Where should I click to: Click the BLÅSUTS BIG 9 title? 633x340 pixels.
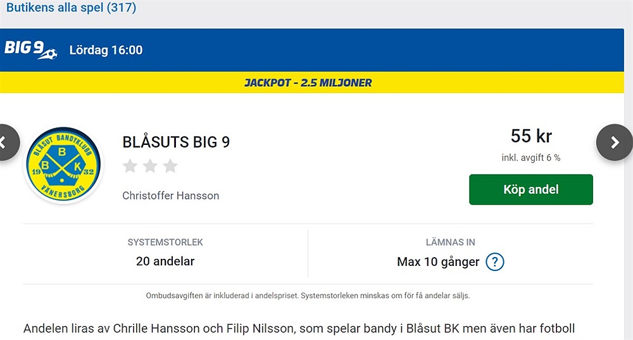[176, 142]
